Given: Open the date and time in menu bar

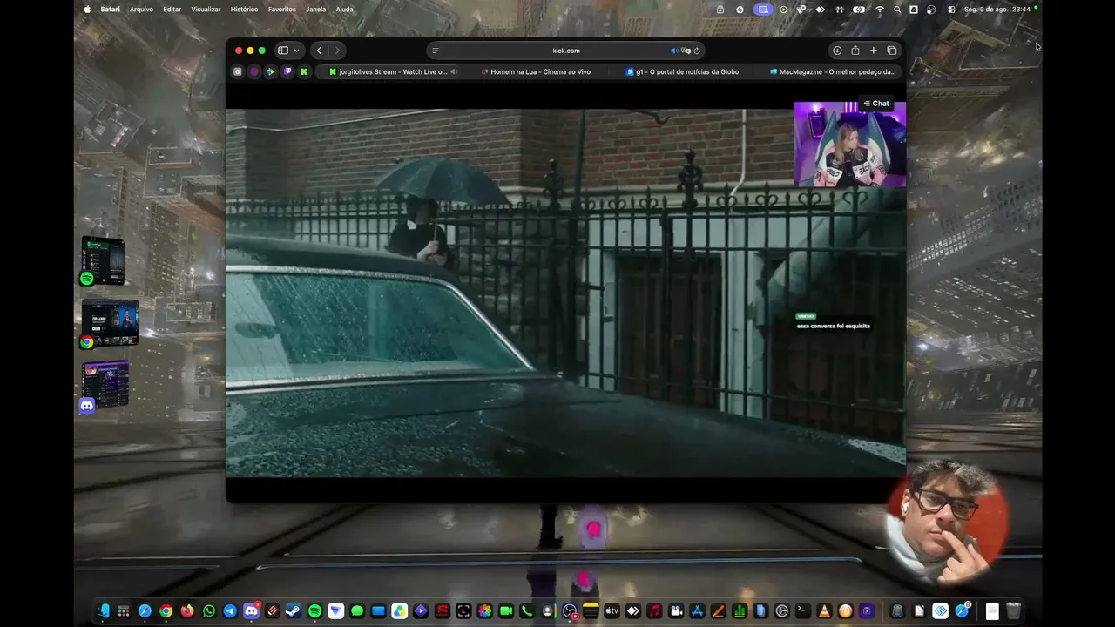Looking at the screenshot, I should (x=997, y=10).
